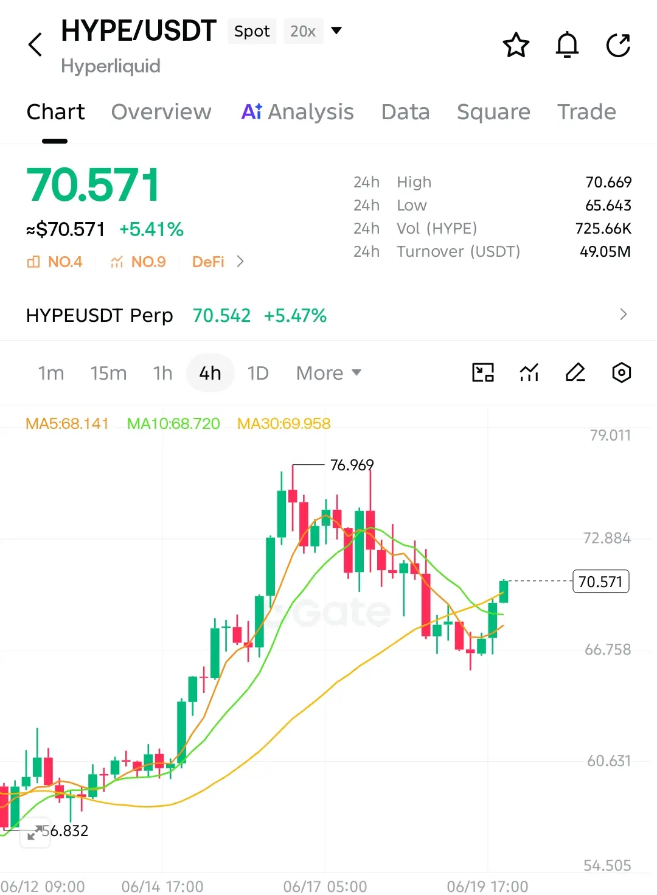Viewport: 657px width, 895px height.
Task: Tap the Perp price 70.542
Action: coord(221,315)
